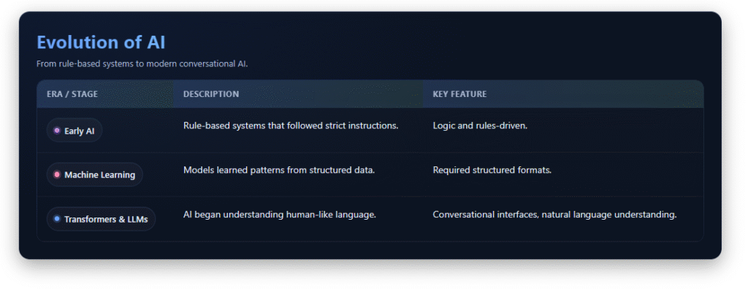The image size is (748, 289).
Task: Select the Transformers & LLMs pill label
Action: click(x=101, y=219)
